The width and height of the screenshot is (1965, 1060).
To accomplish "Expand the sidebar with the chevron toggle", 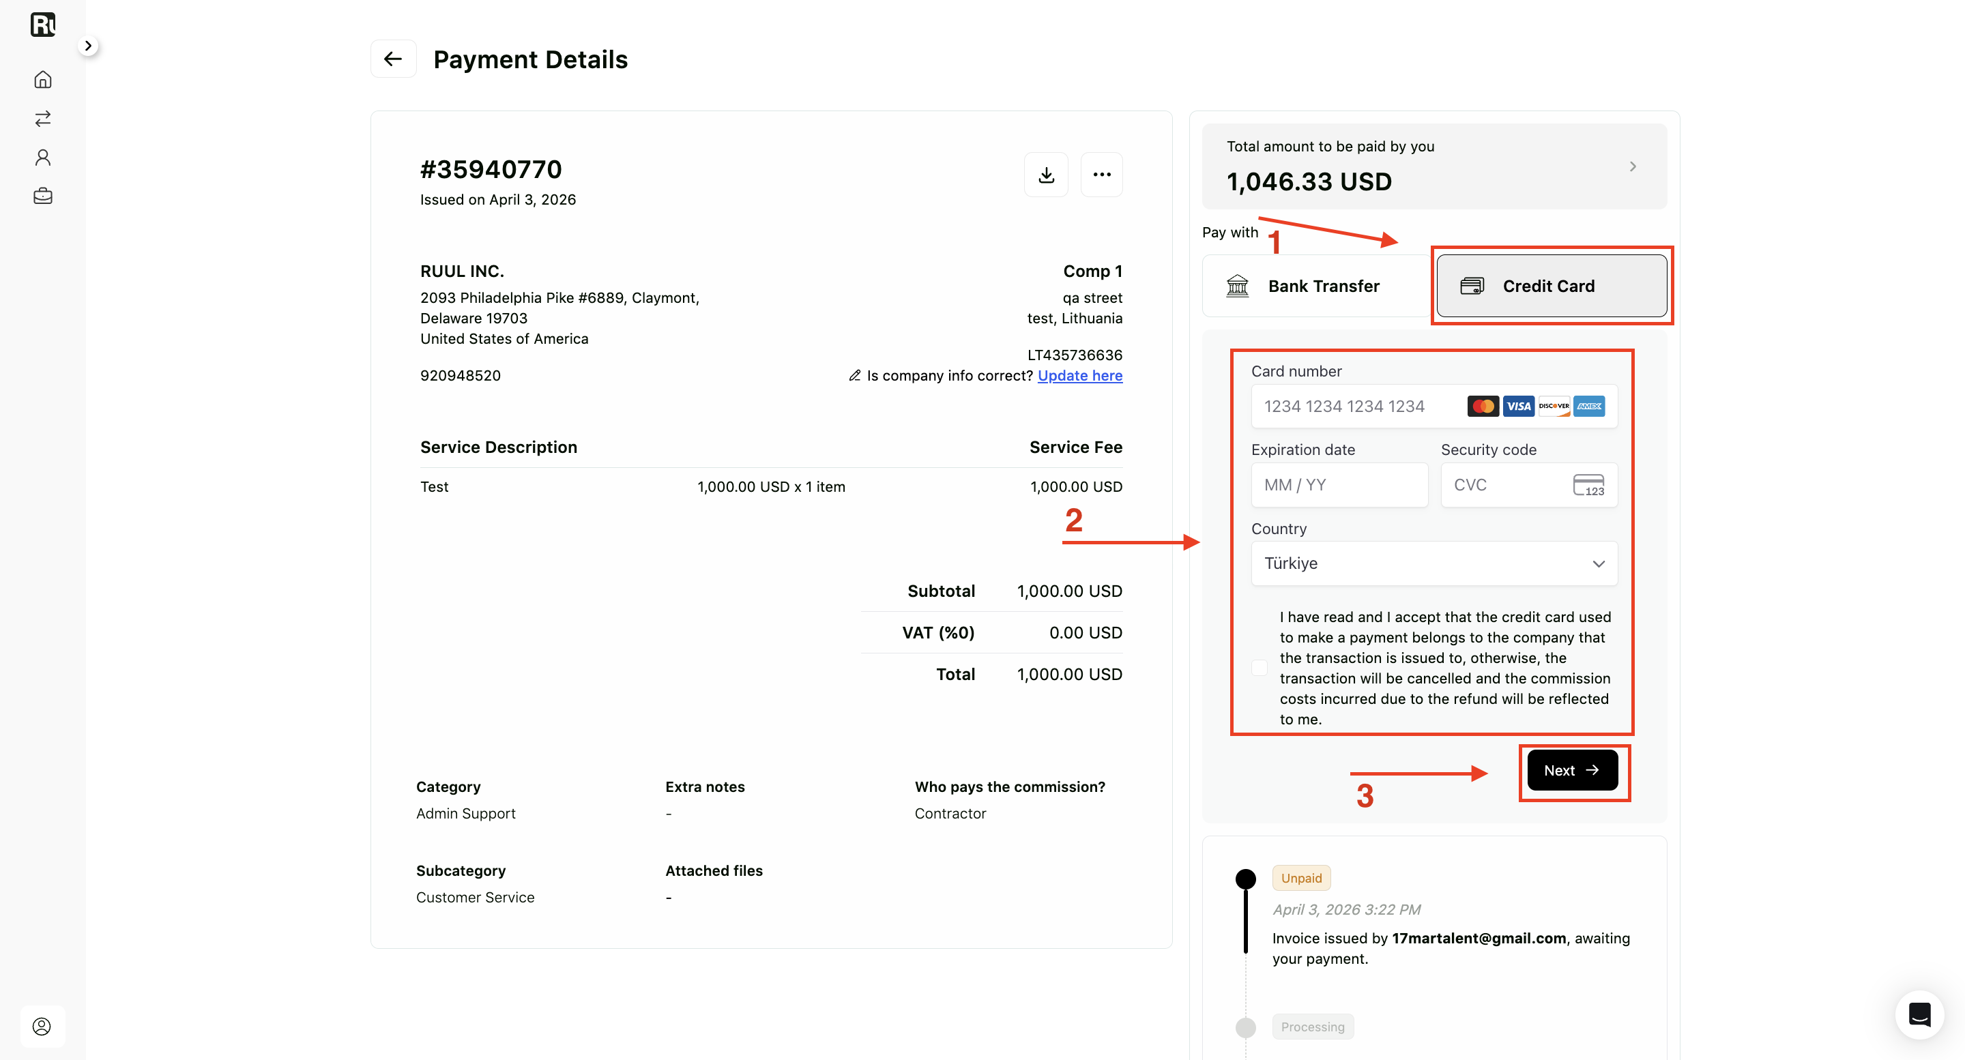I will (88, 46).
